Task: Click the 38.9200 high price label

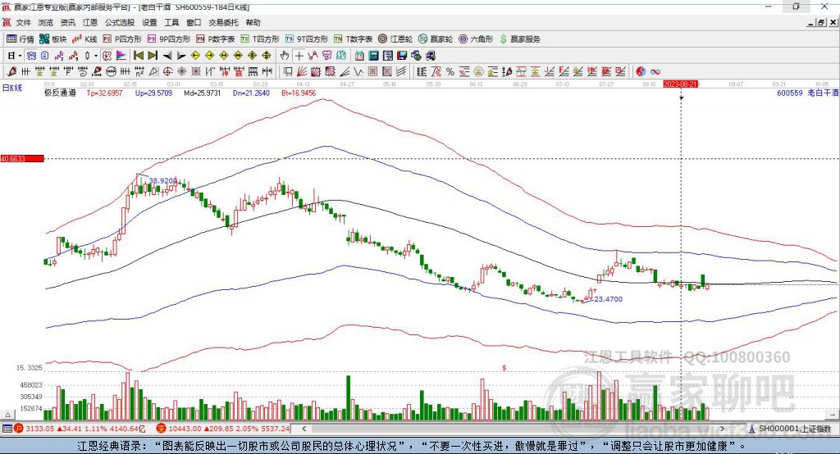Action: pyautogui.click(x=163, y=181)
